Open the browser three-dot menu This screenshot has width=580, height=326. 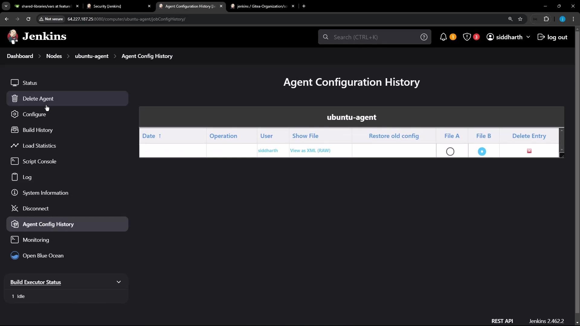(x=573, y=19)
